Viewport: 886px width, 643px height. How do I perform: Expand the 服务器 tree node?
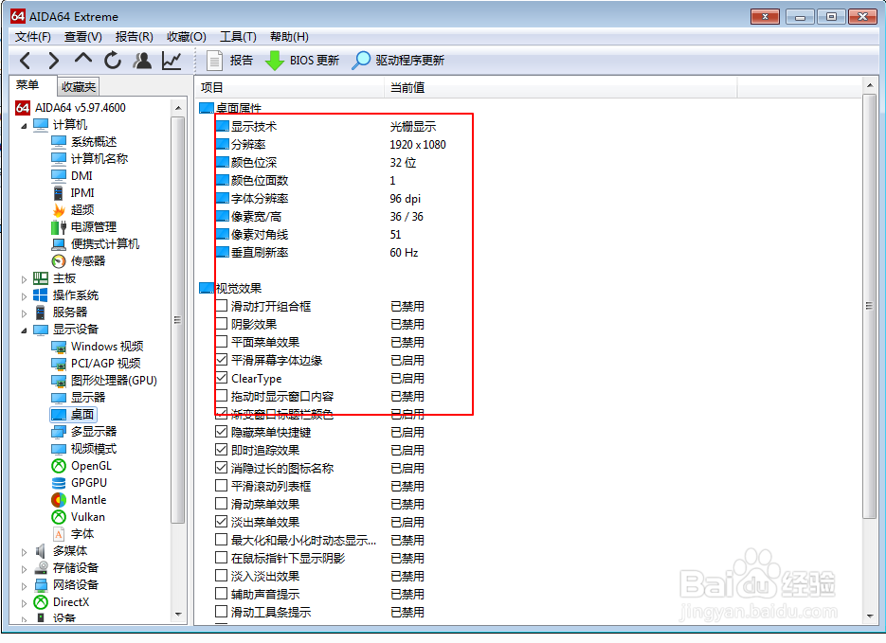24,313
